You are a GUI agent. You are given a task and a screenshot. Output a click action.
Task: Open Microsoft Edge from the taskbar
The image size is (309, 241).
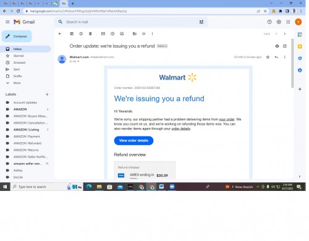point(89,187)
